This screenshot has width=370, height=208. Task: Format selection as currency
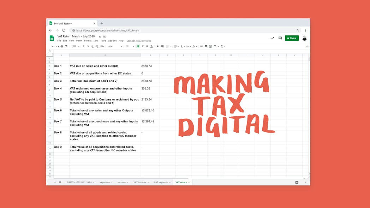tap(84, 47)
